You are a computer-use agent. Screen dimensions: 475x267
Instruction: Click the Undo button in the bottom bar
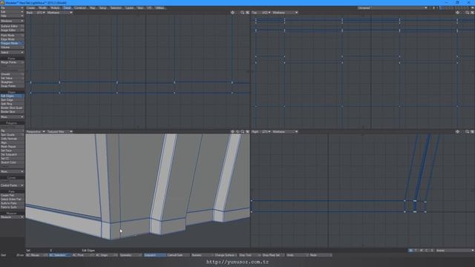pyautogui.click(x=297, y=255)
